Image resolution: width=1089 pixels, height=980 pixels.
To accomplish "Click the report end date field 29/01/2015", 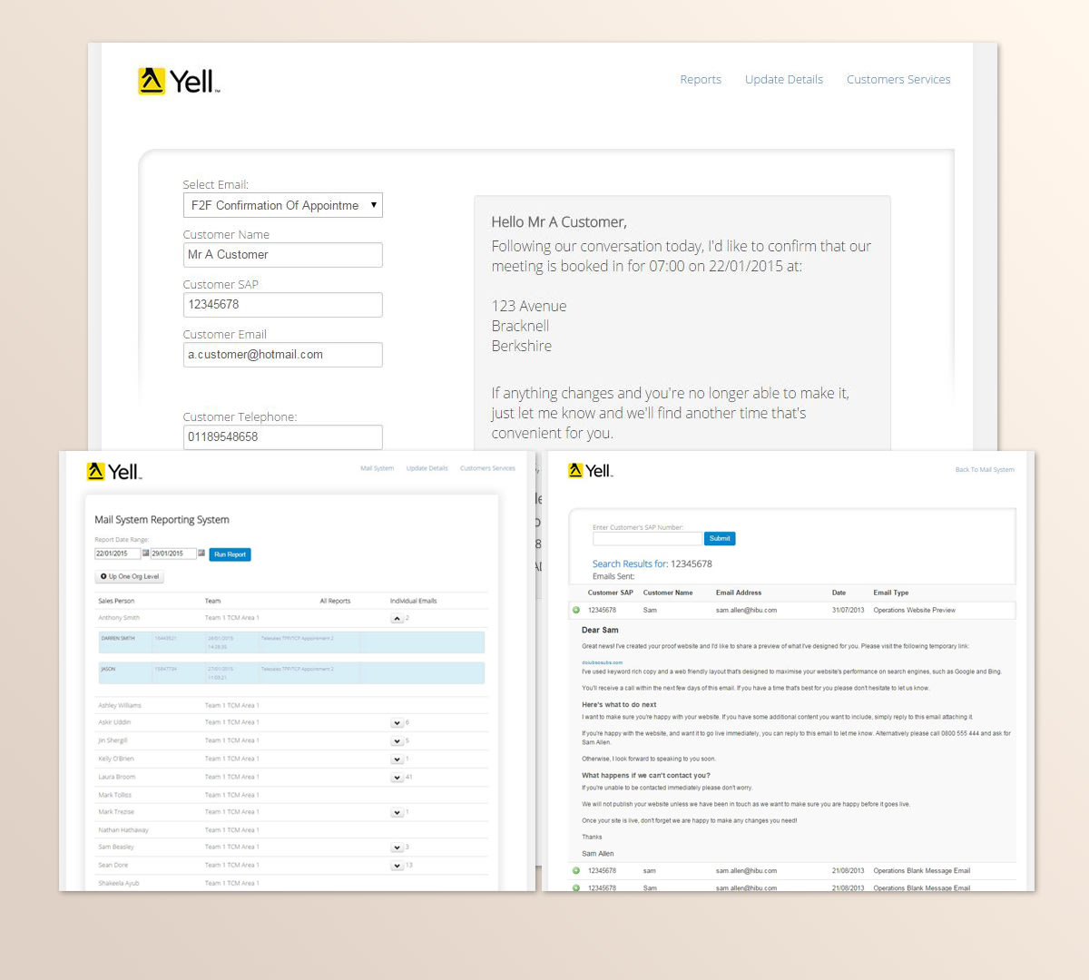I will tap(173, 554).
